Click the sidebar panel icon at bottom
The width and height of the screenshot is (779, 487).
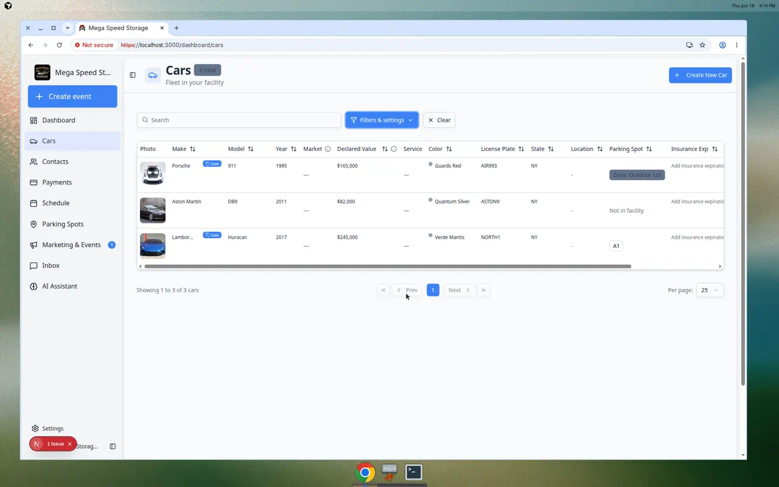click(x=113, y=446)
